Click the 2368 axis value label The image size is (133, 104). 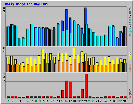pyautogui.click(x=4, y=10)
